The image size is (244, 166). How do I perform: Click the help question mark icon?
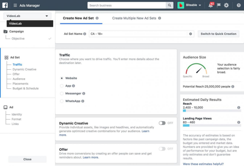click(239, 5)
